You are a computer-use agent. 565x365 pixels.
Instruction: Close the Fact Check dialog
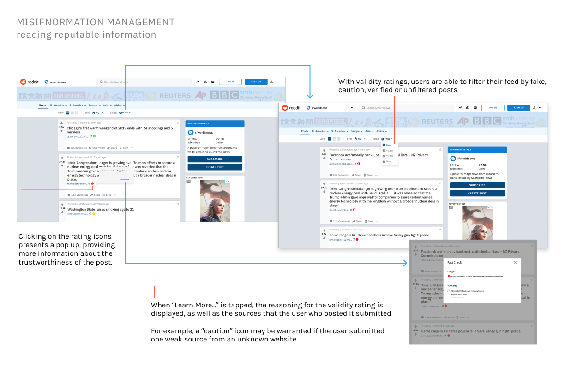pyautogui.click(x=515, y=262)
